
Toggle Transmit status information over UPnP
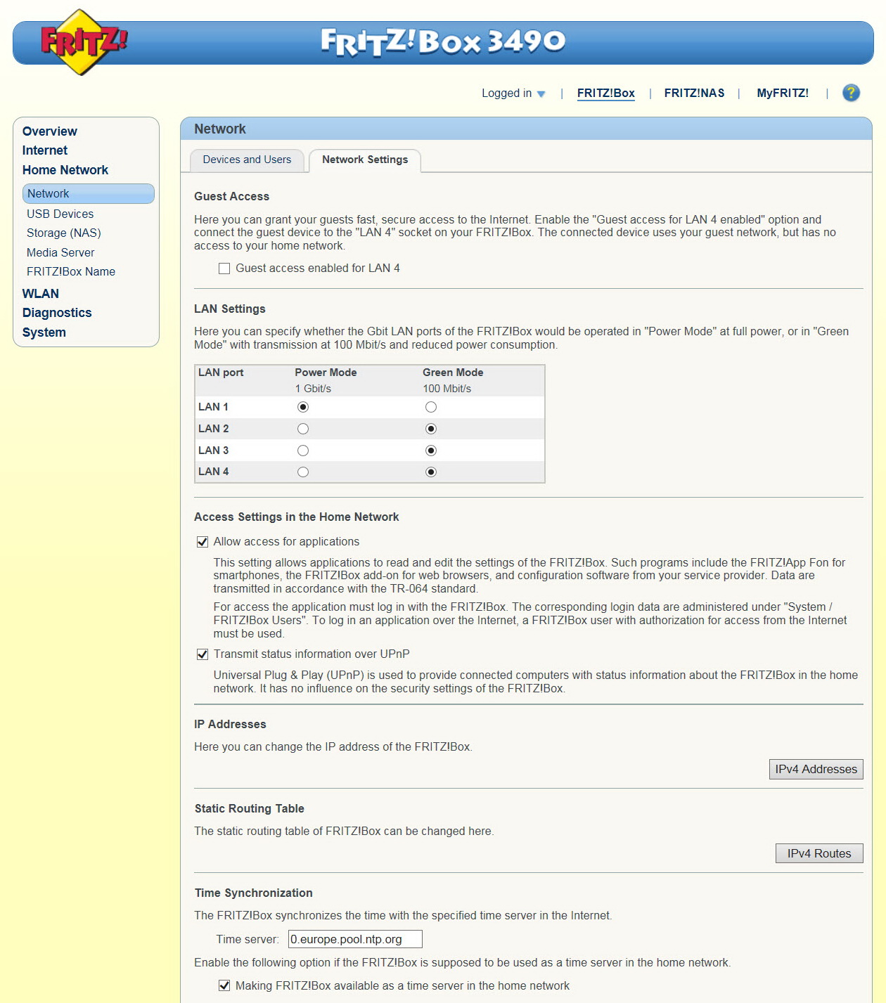click(x=203, y=654)
